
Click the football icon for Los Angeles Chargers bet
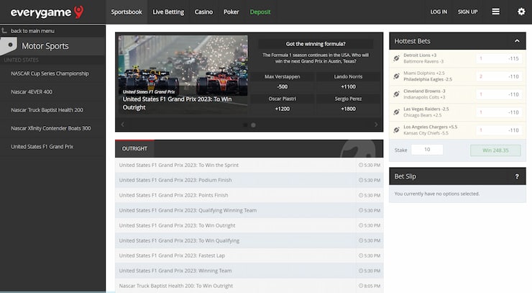coord(396,130)
